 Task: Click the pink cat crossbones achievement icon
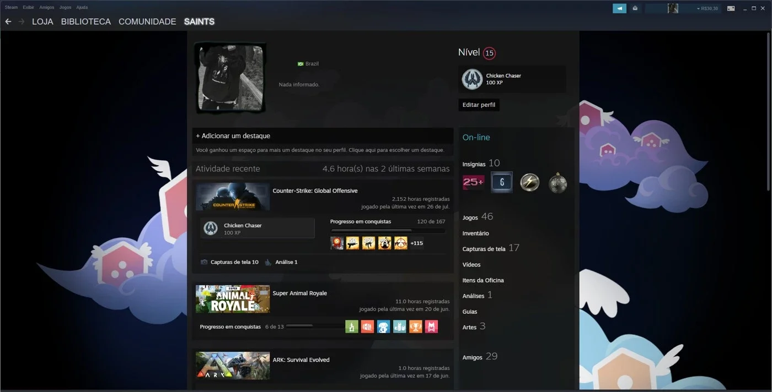(432, 326)
